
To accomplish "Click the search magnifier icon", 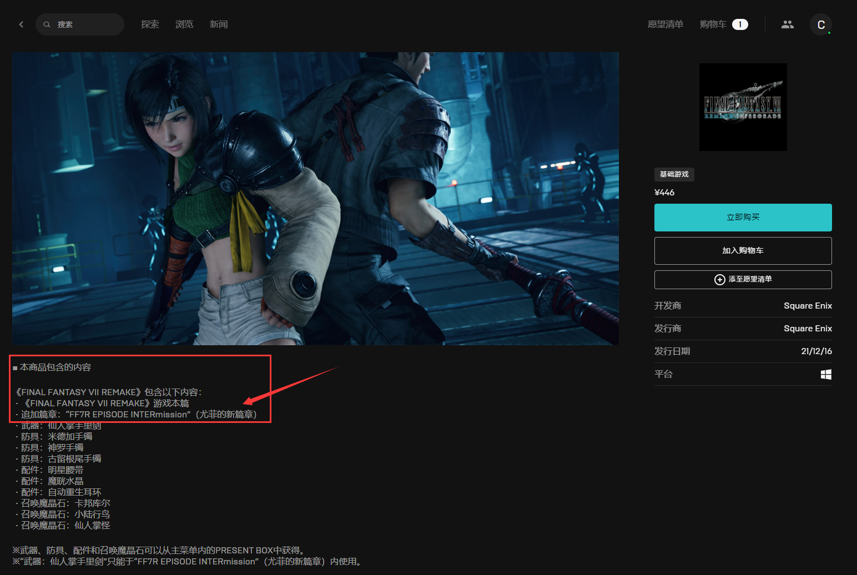I will 47,24.
